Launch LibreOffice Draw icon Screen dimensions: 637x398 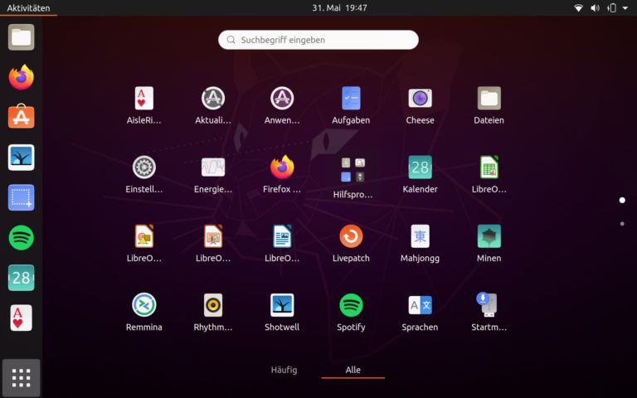[x=143, y=236]
